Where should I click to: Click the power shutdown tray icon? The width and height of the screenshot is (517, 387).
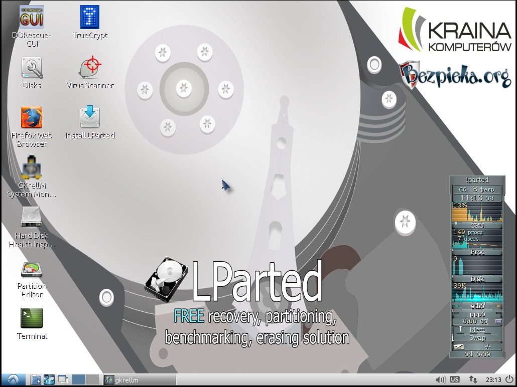coord(509,380)
